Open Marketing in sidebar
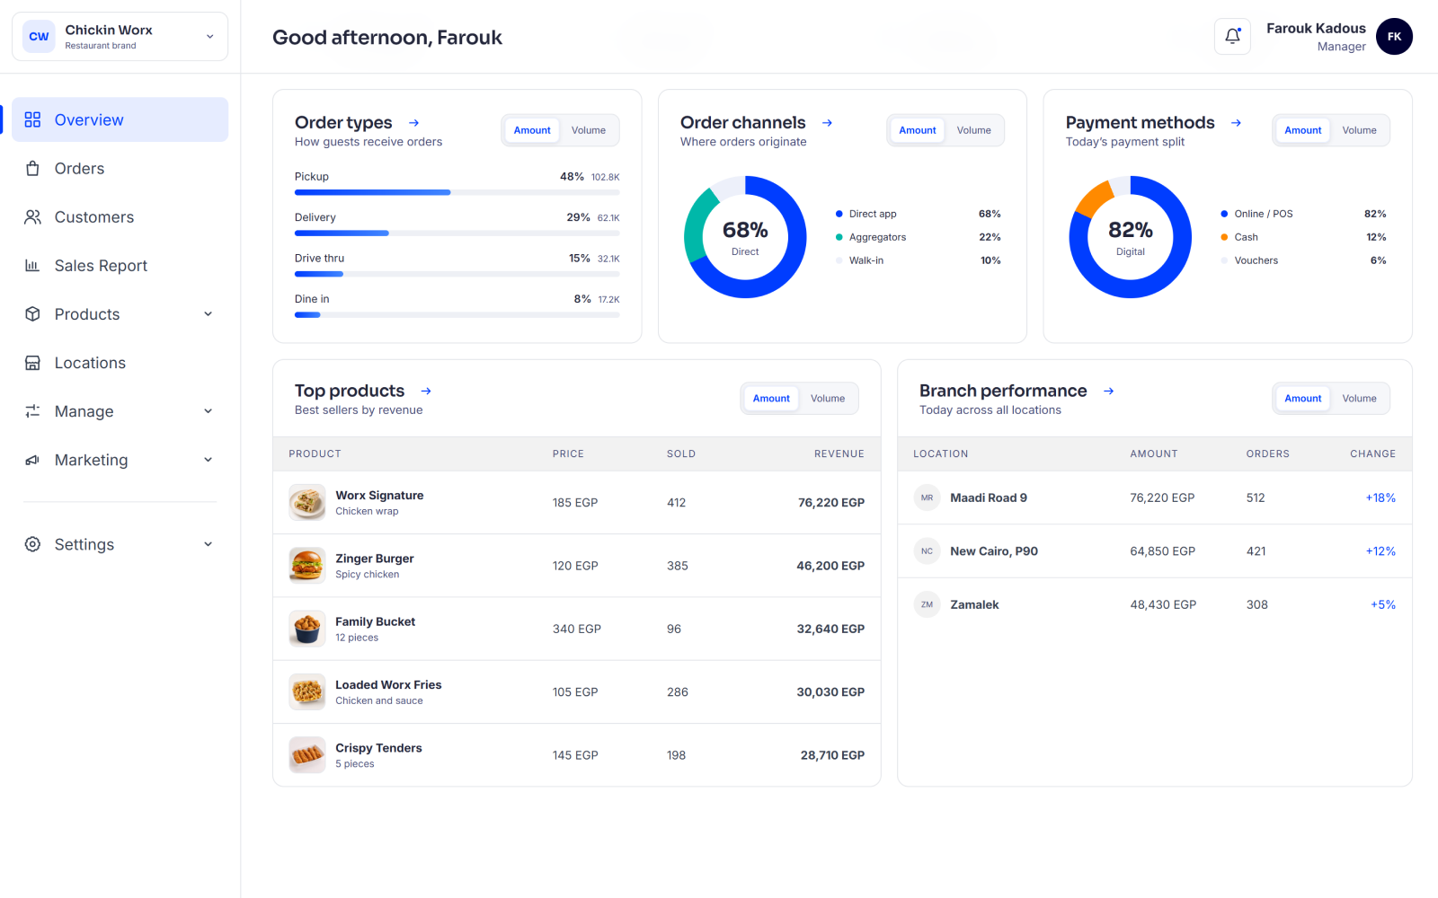1438x898 pixels. (x=120, y=460)
